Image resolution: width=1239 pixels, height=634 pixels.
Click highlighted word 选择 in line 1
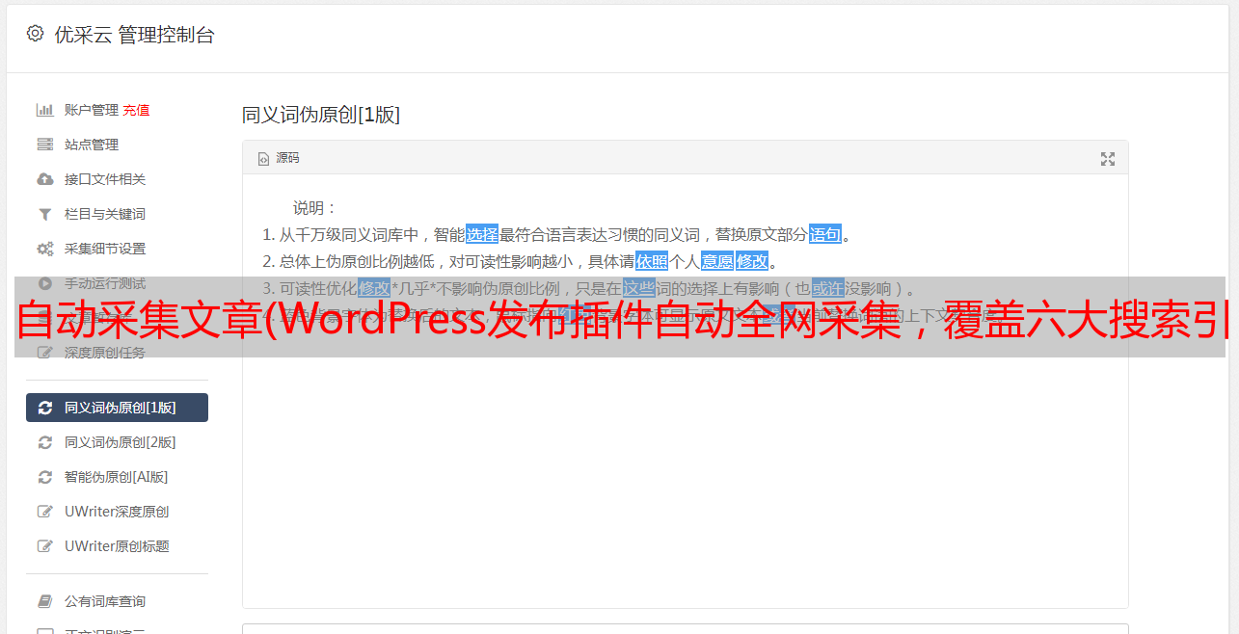click(x=482, y=234)
